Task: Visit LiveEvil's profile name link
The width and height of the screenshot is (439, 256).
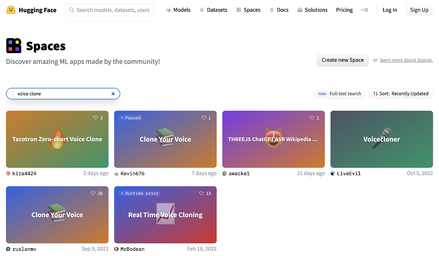Action: [x=349, y=173]
